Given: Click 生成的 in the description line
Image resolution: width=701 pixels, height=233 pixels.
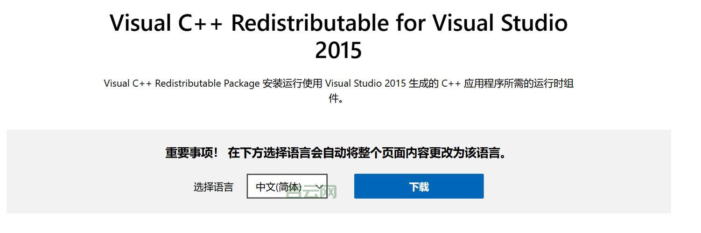Looking at the screenshot, I should 424,83.
